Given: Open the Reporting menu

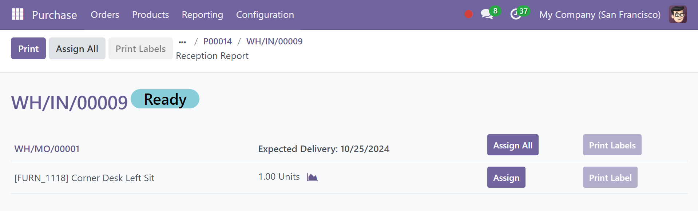Looking at the screenshot, I should tap(202, 15).
